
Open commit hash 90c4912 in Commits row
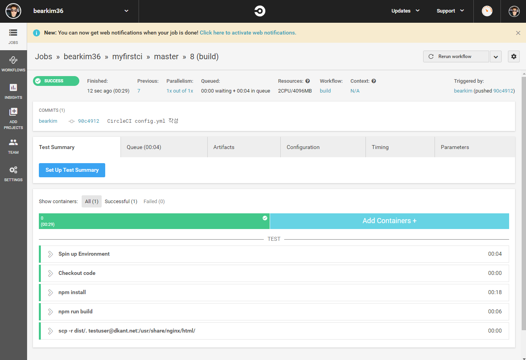pos(89,121)
